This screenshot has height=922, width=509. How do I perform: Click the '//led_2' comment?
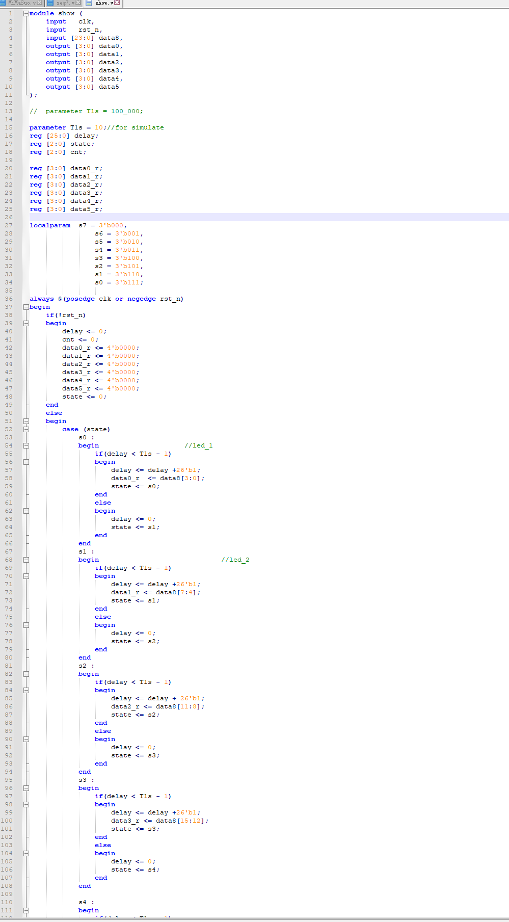(x=235, y=560)
